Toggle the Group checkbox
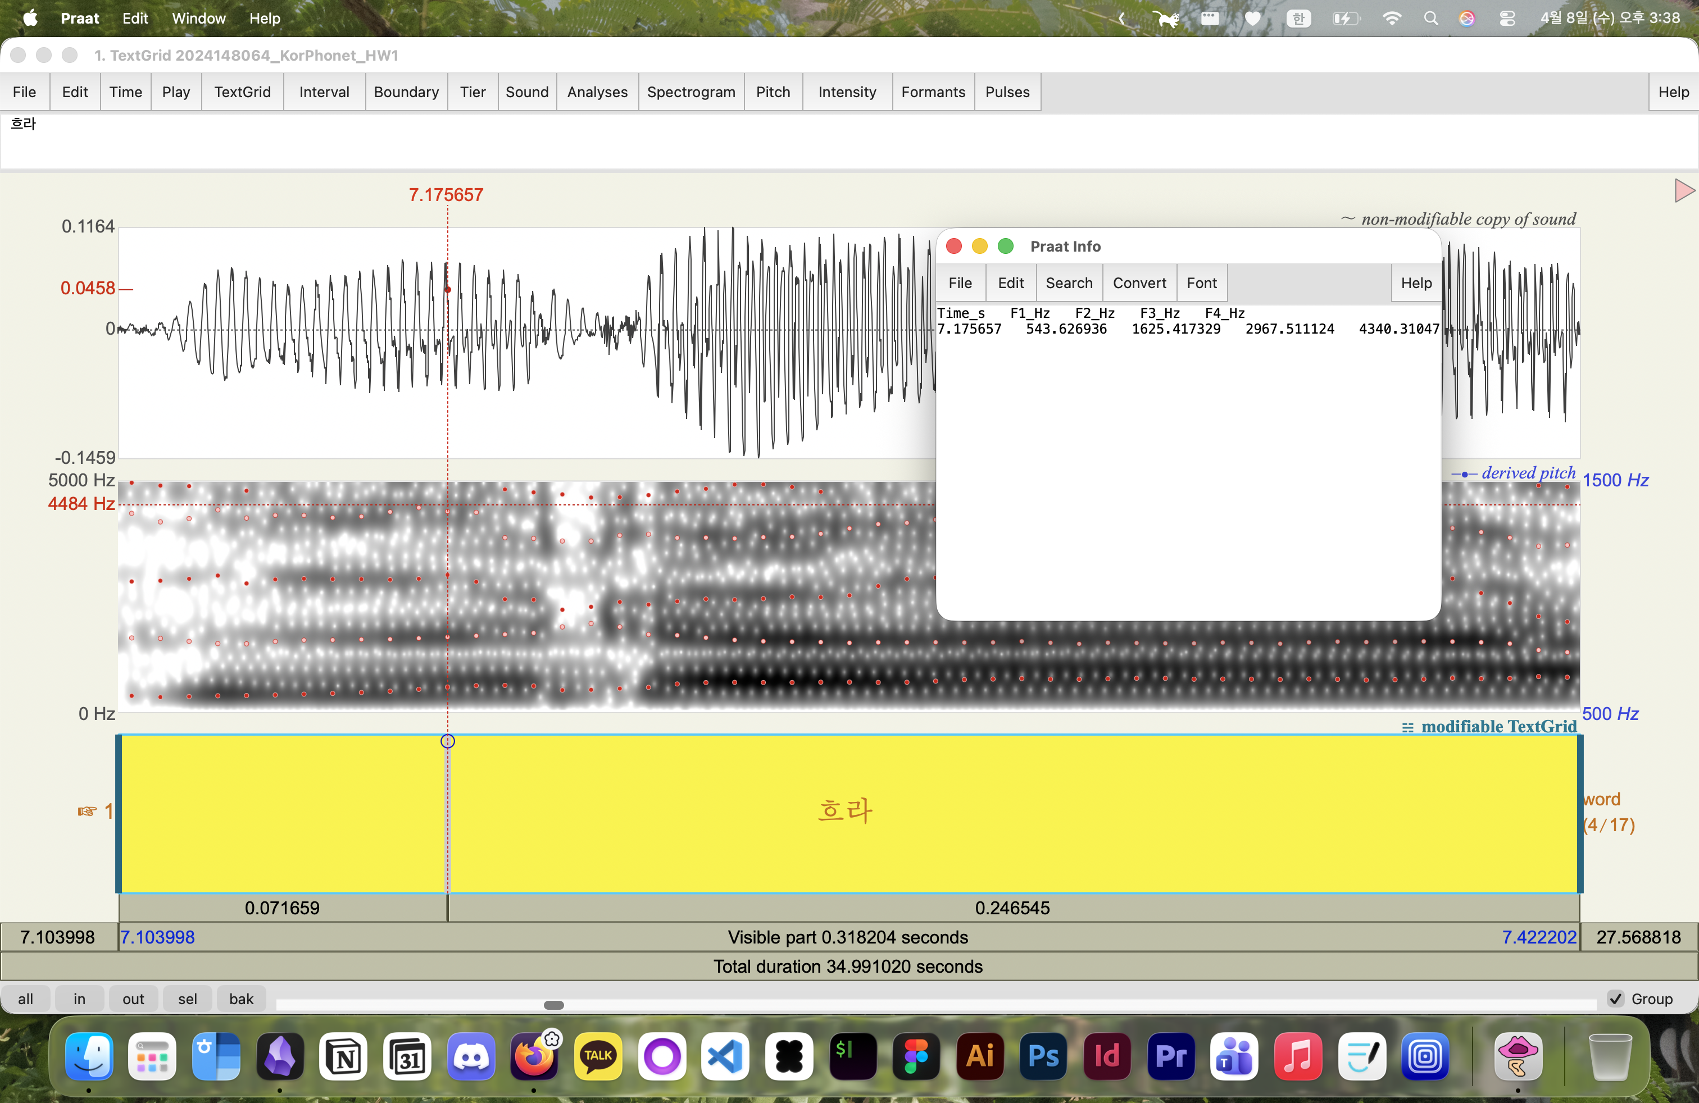The image size is (1699, 1103). [x=1616, y=999]
